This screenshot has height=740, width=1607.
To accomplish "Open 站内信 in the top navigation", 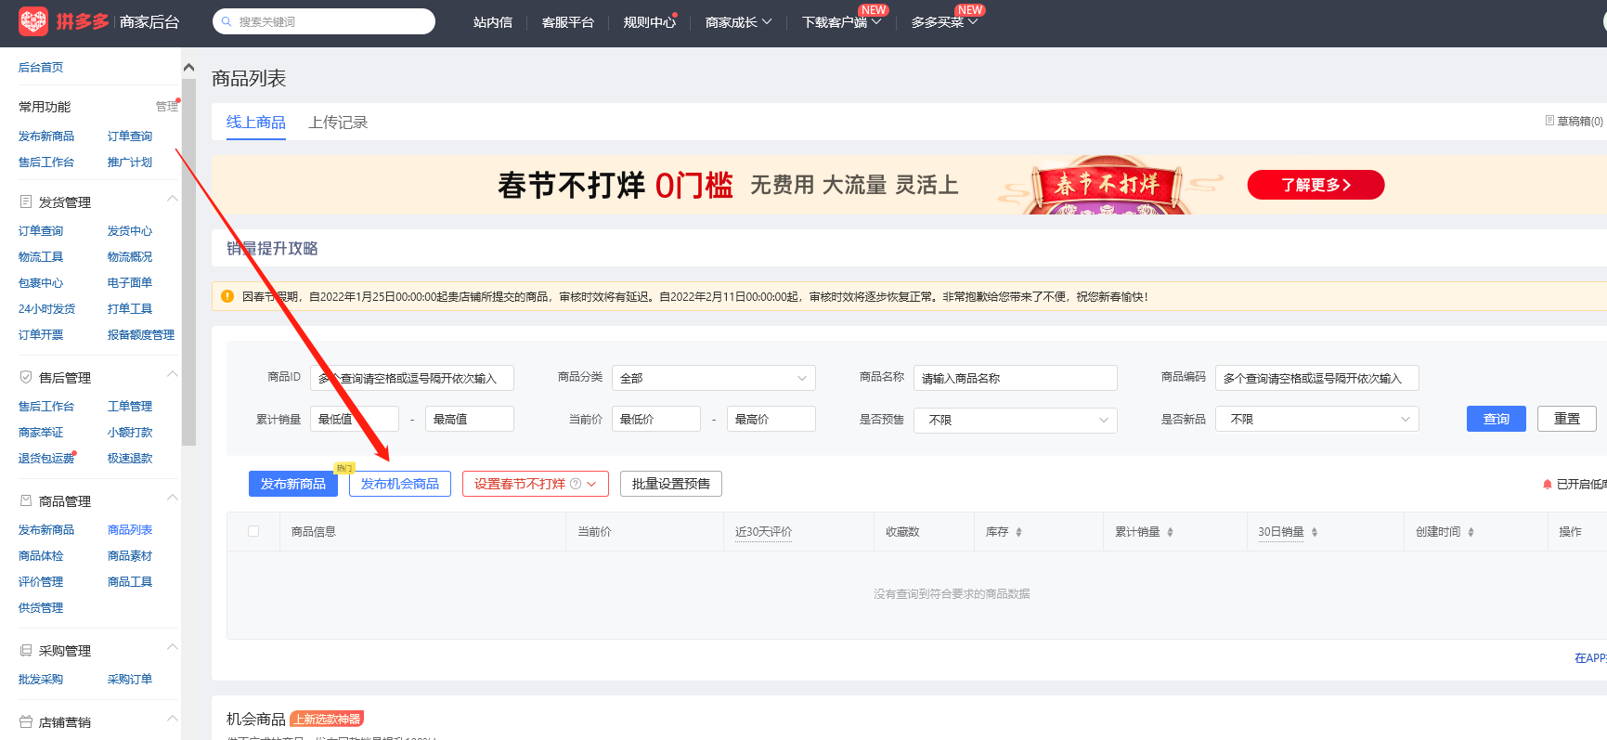I will click(493, 22).
